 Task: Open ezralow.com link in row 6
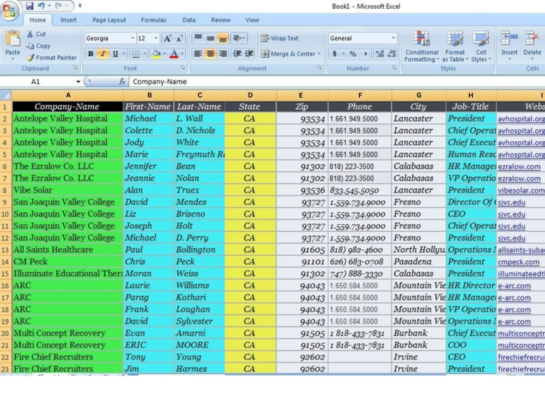(x=519, y=166)
